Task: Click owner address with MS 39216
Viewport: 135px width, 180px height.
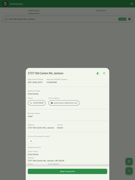Action: 46,160
